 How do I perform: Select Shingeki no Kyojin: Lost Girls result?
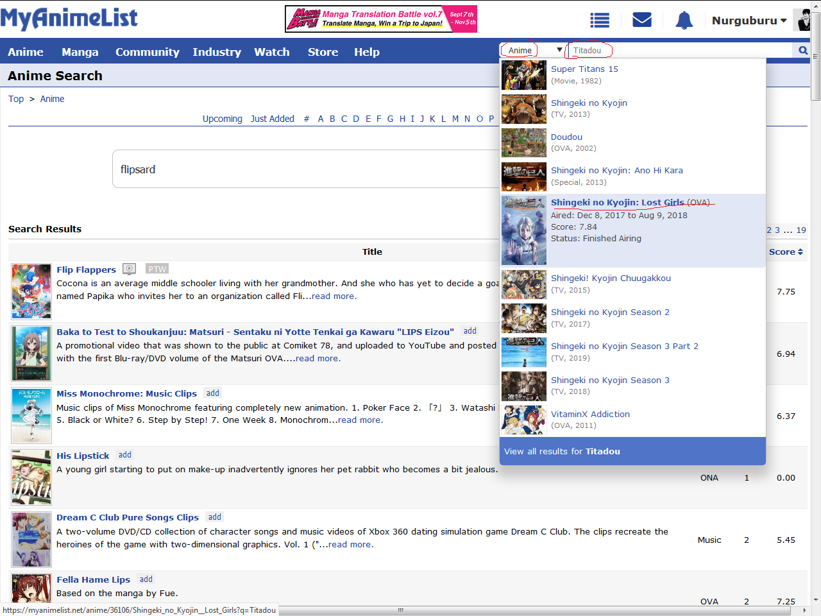point(617,203)
